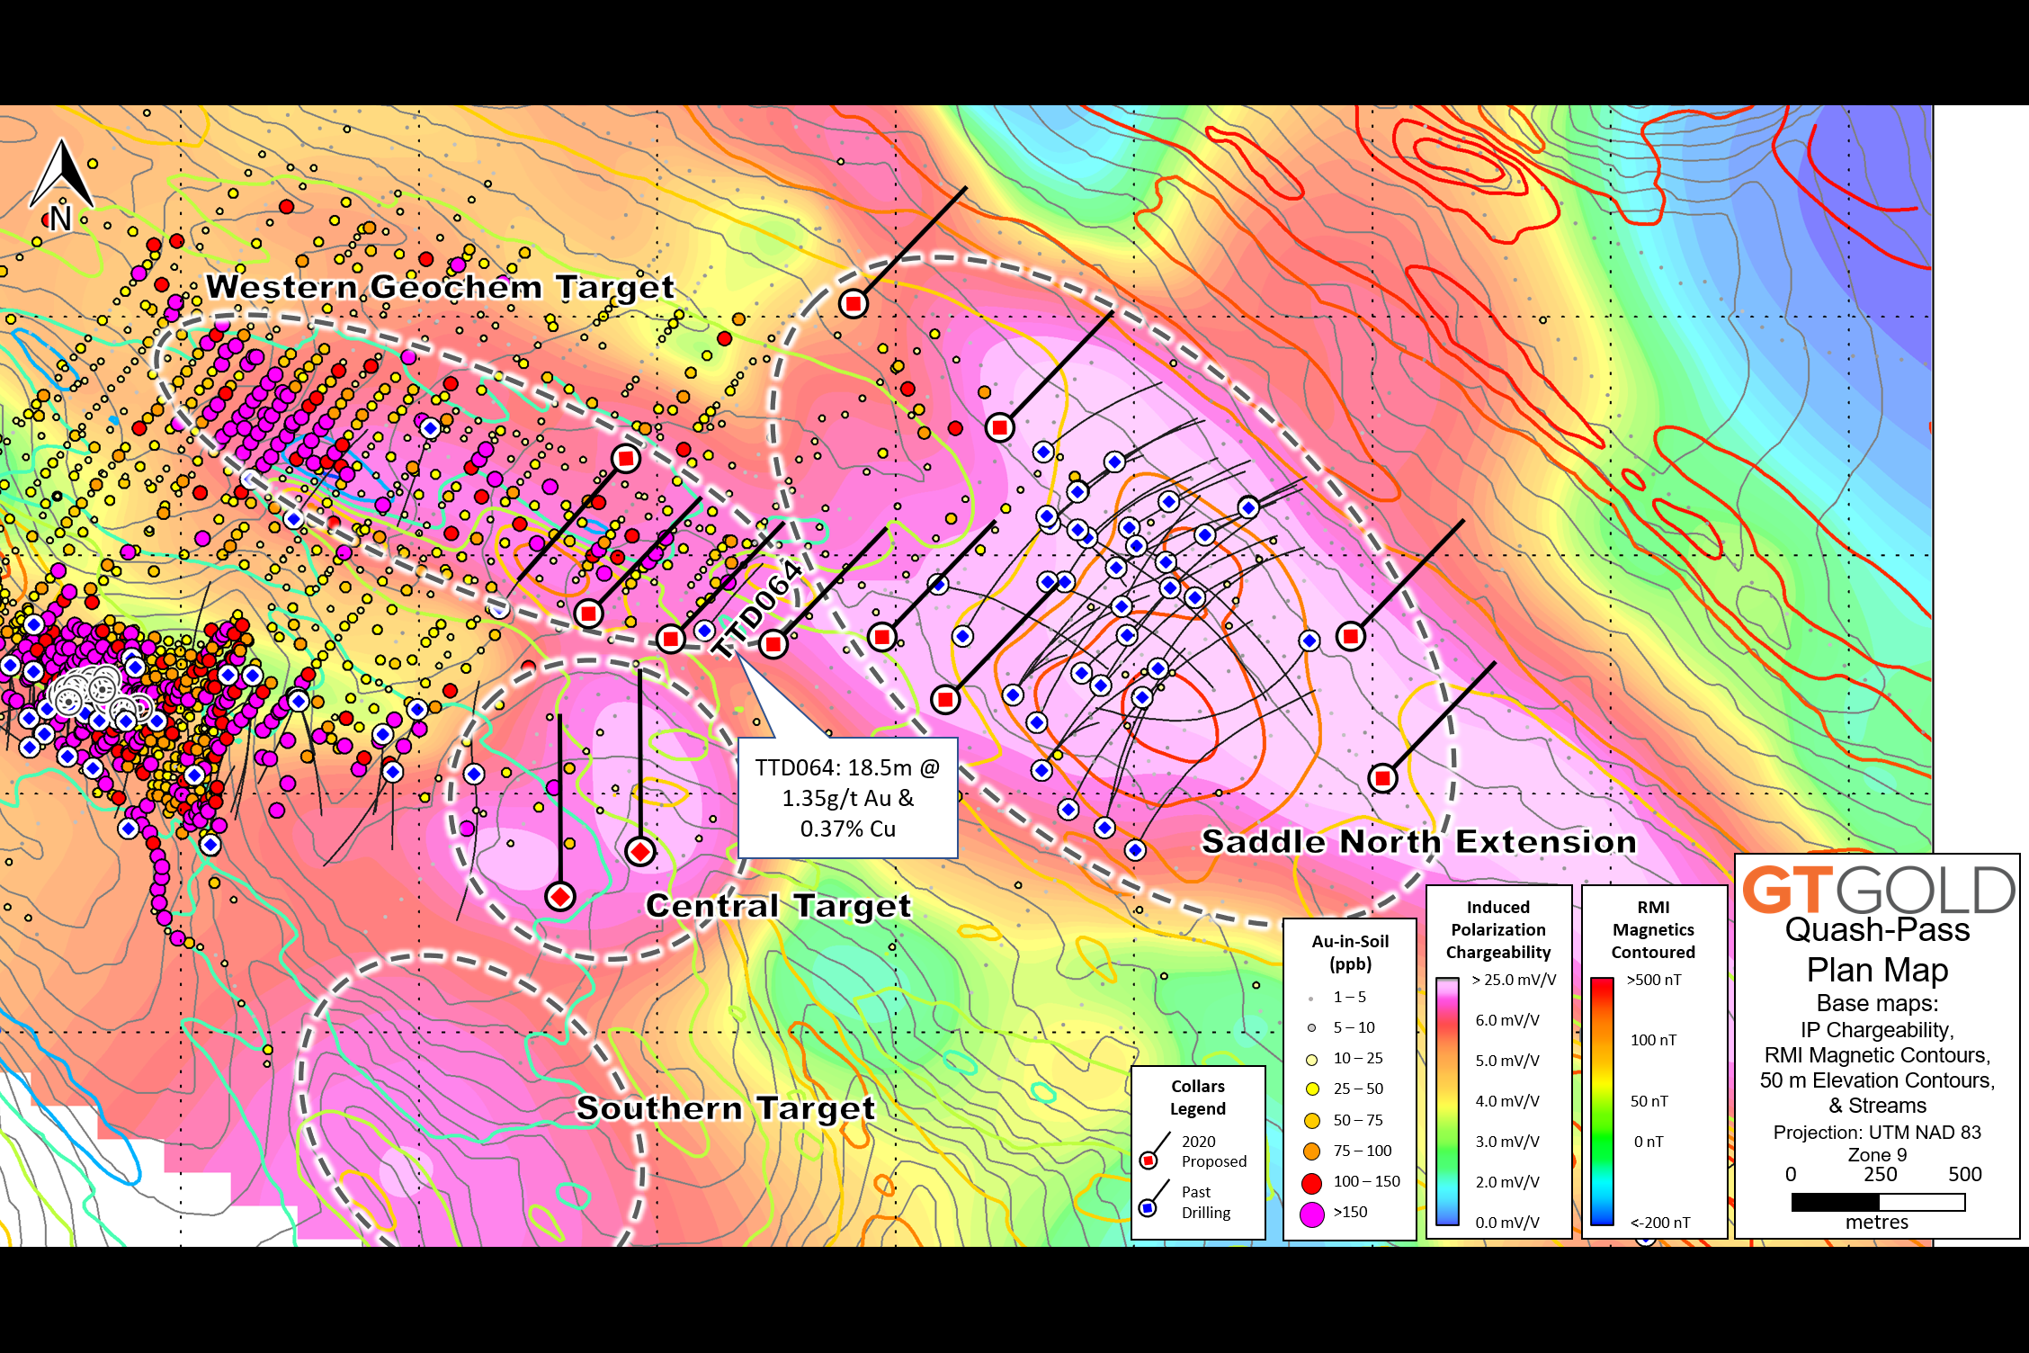
Task: Select the 1 – 5 ppb soil legend dot
Action: (1310, 999)
